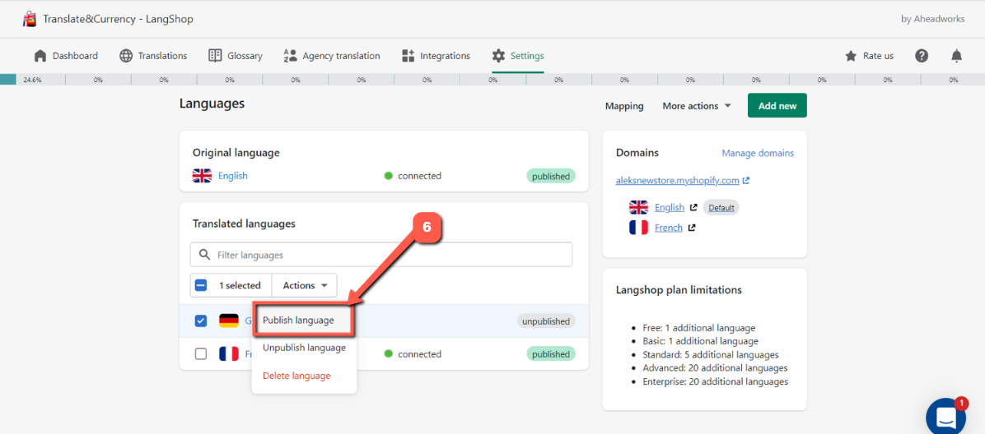The height and width of the screenshot is (434, 985).
Task: Click the search magnifier icon in filter
Action: 203,255
